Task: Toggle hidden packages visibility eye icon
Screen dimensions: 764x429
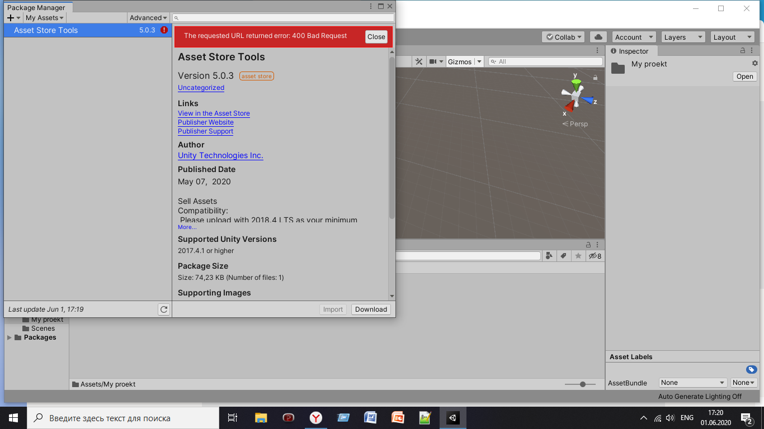Action: [595, 256]
